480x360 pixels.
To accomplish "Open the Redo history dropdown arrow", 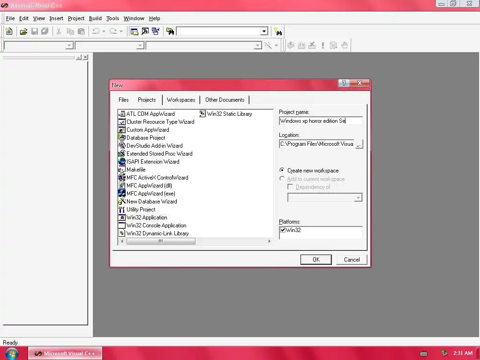I will point(121,31).
